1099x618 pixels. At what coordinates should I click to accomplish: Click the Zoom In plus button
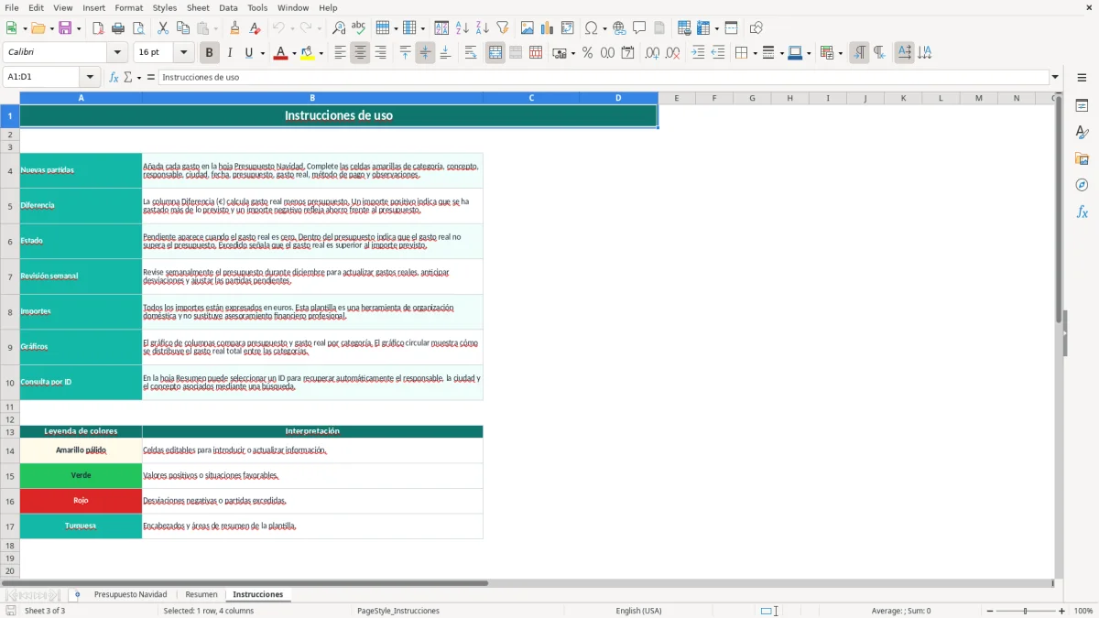[1062, 611]
